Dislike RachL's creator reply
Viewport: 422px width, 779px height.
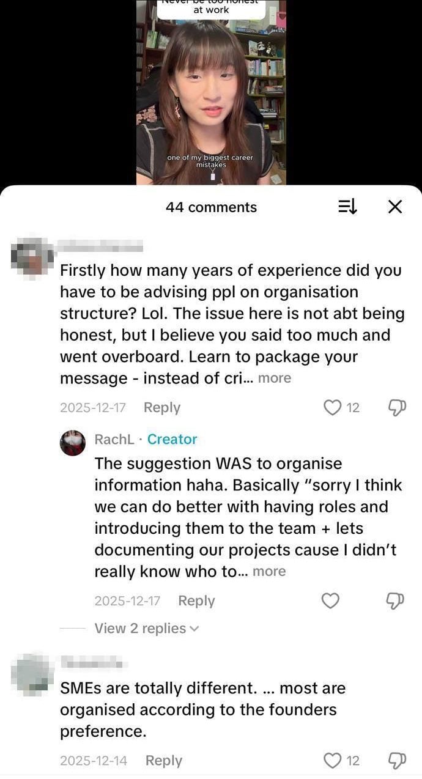tap(397, 601)
